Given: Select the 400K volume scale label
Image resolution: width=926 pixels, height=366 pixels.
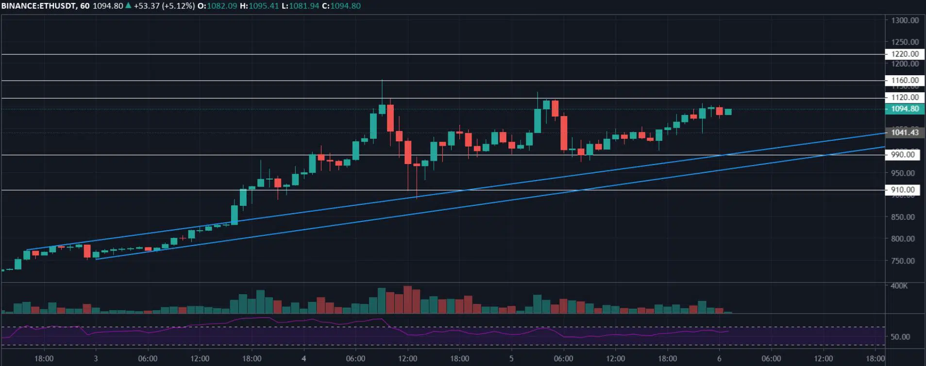Looking at the screenshot, I should click(899, 286).
